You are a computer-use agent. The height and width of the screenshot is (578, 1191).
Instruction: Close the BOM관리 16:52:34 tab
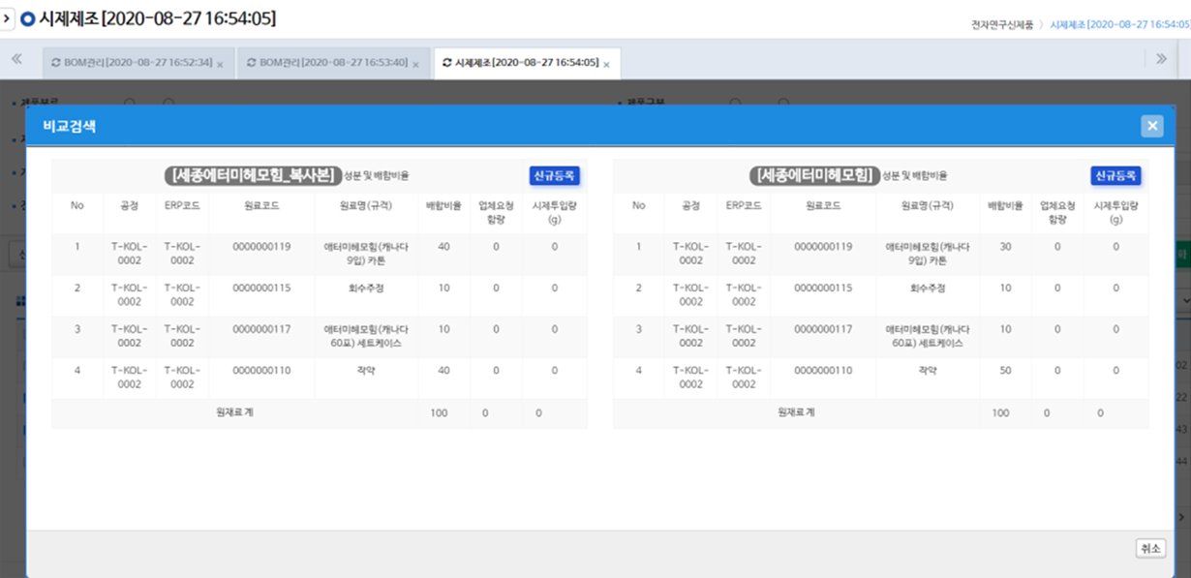[220, 65]
